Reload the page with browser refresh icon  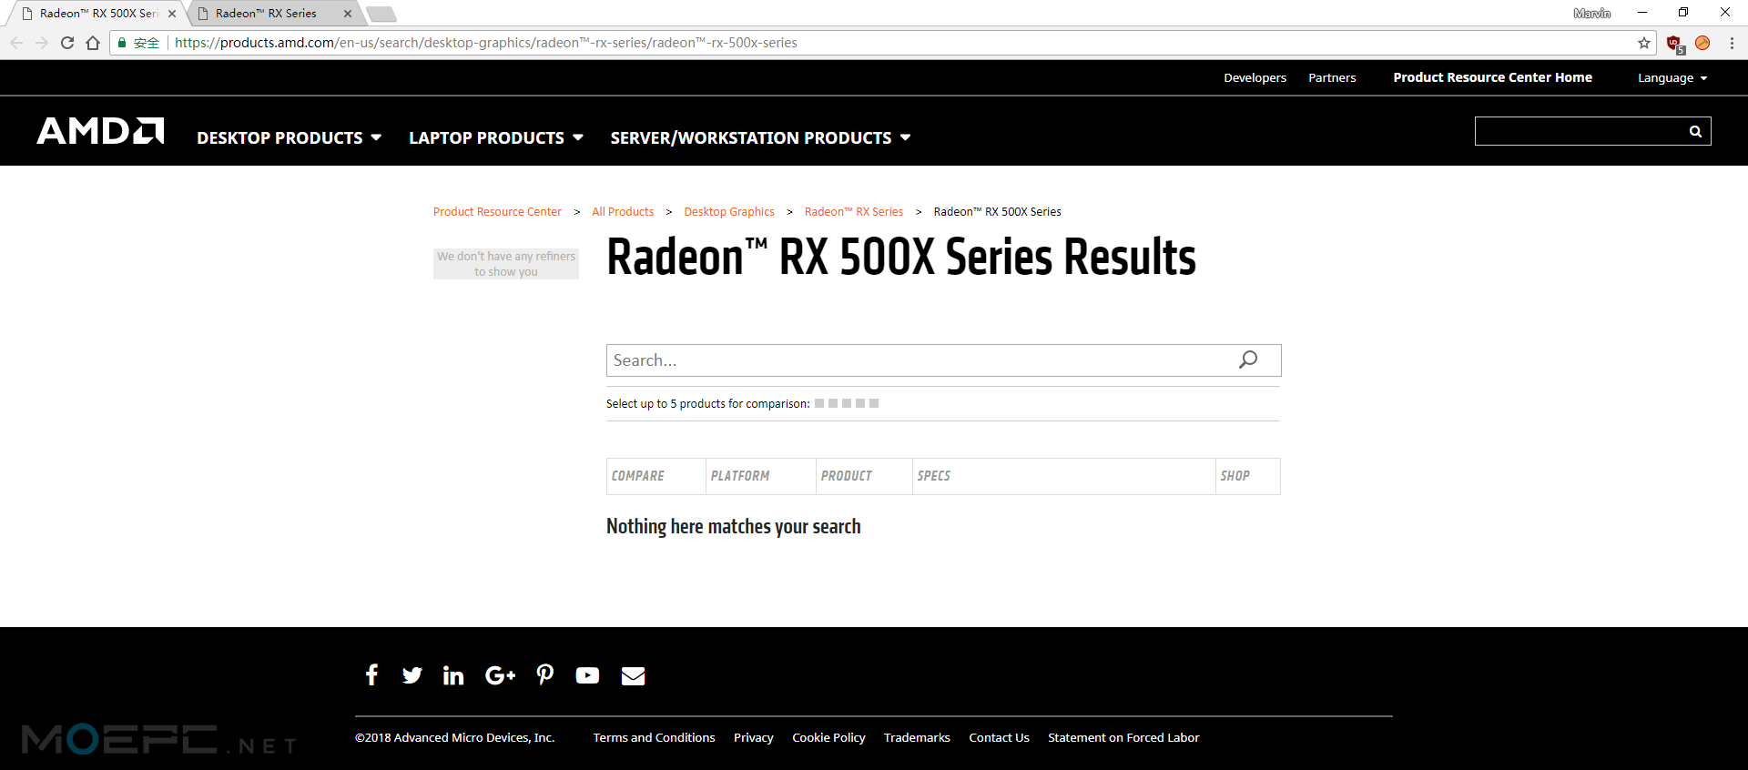[67, 43]
